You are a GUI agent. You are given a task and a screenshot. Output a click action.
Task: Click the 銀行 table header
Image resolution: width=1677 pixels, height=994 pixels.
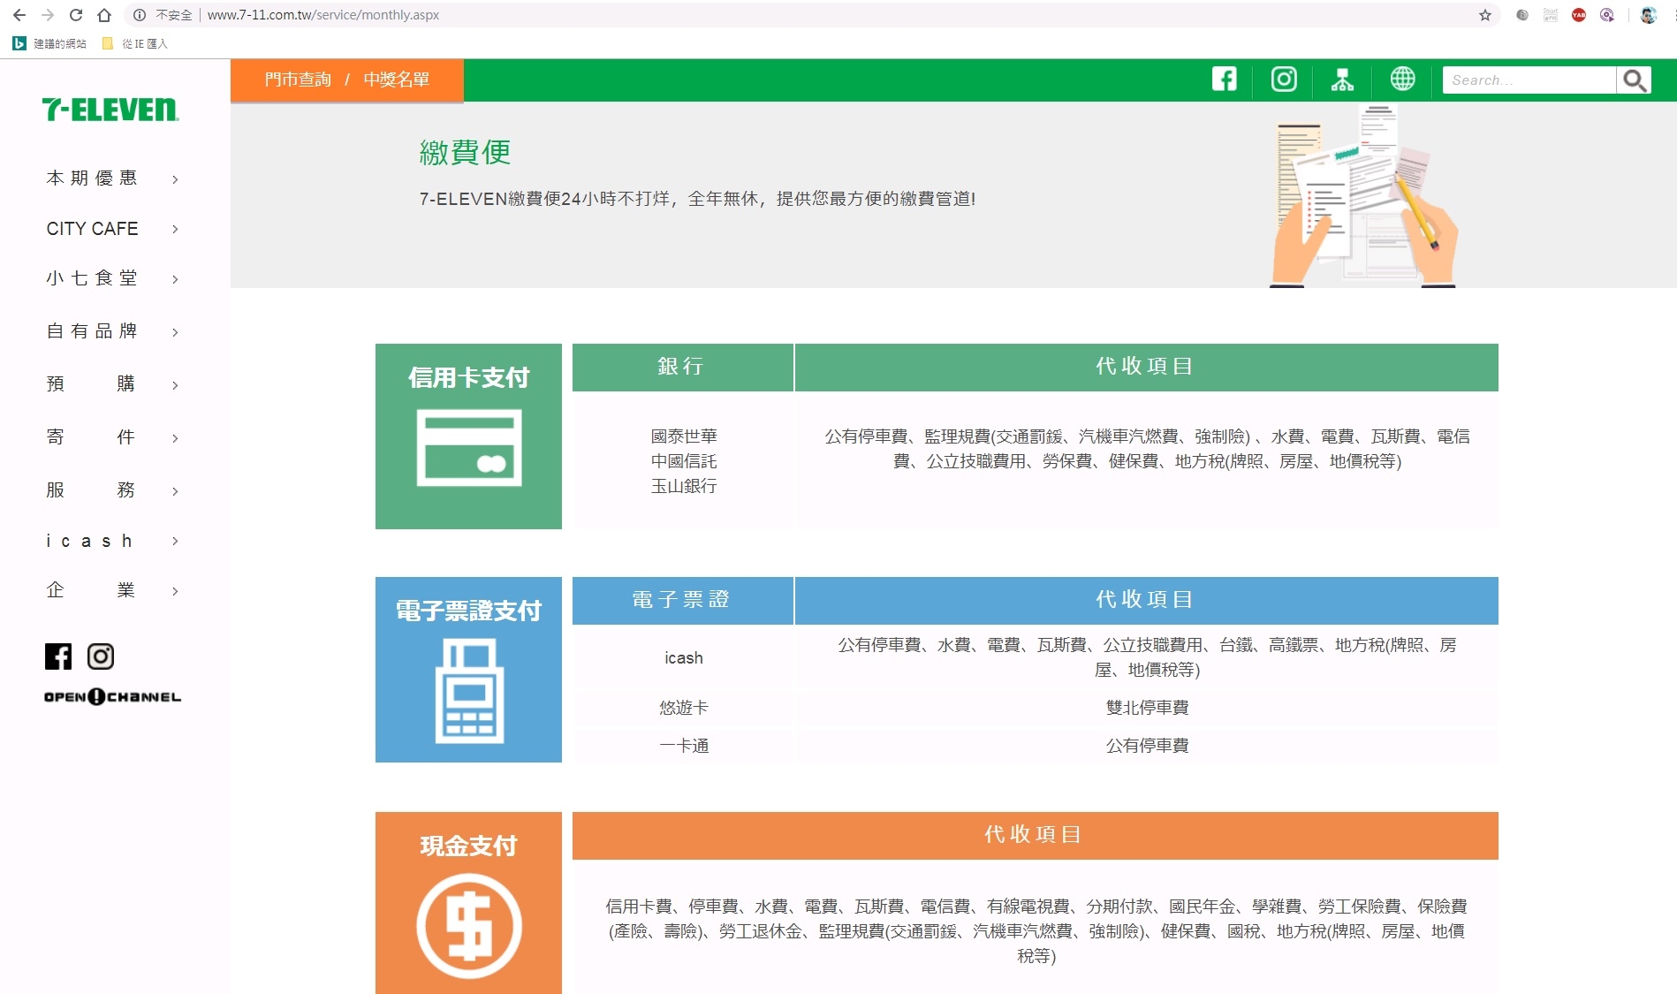683,367
